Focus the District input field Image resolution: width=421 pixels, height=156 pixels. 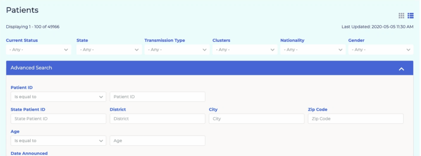157,119
